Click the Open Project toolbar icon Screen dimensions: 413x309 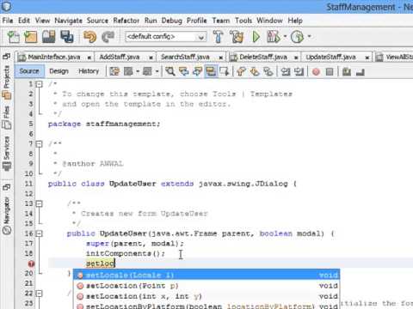click(48, 37)
